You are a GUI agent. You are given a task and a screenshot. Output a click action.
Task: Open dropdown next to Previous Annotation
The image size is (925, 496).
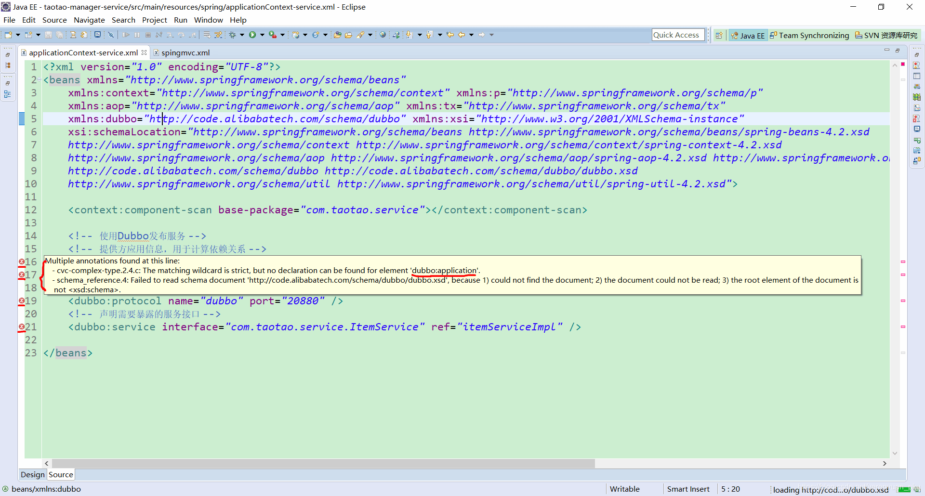(440, 35)
